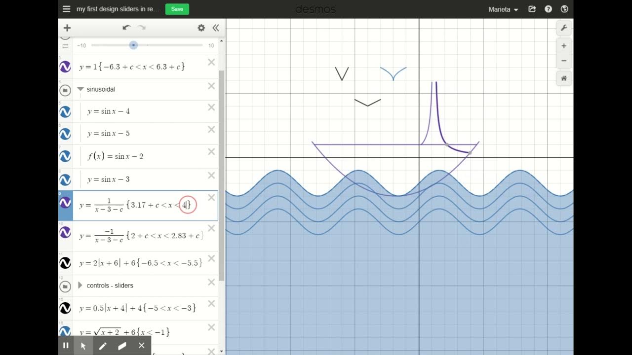The width and height of the screenshot is (632, 355).
Task: Hide the y=1 restricted line graph
Action: pyautogui.click(x=65, y=67)
